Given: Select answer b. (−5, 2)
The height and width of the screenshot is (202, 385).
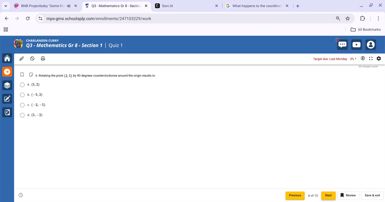Looking at the screenshot, I should click(x=22, y=95).
